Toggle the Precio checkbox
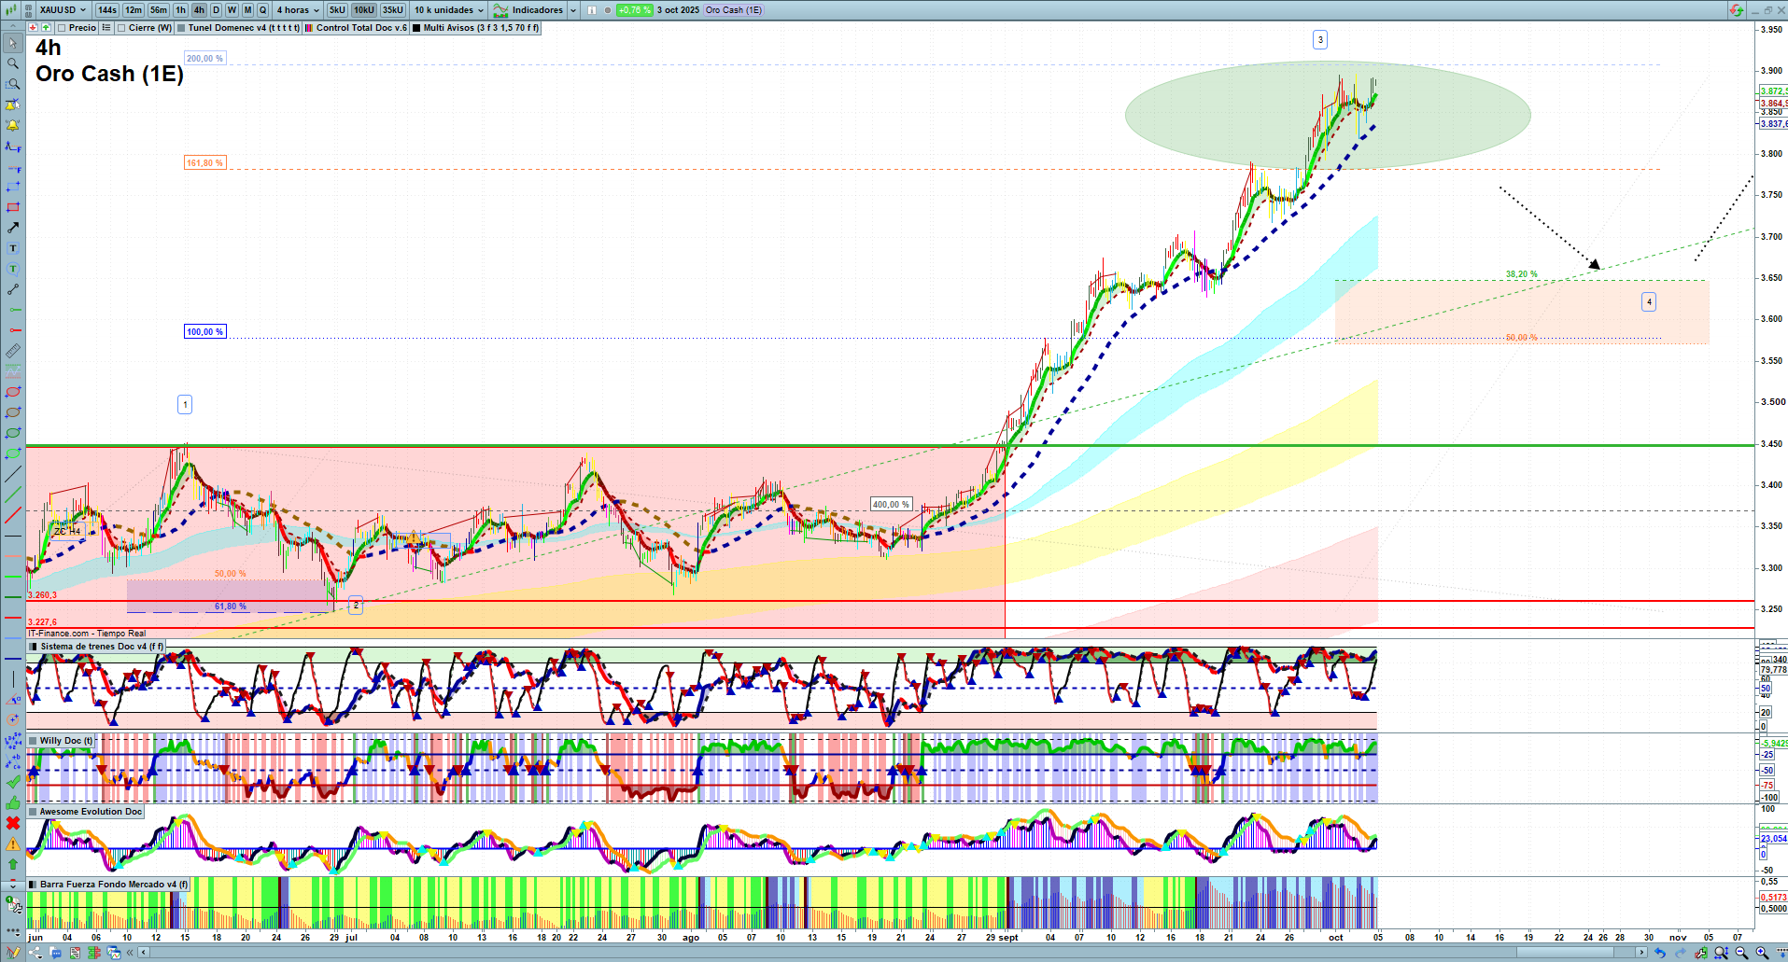The width and height of the screenshot is (1788, 962). point(62,28)
